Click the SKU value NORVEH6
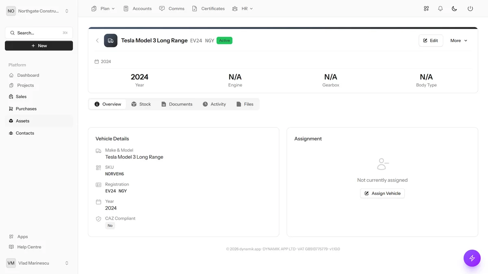Viewport: 488px width, 274px height. [x=115, y=174]
